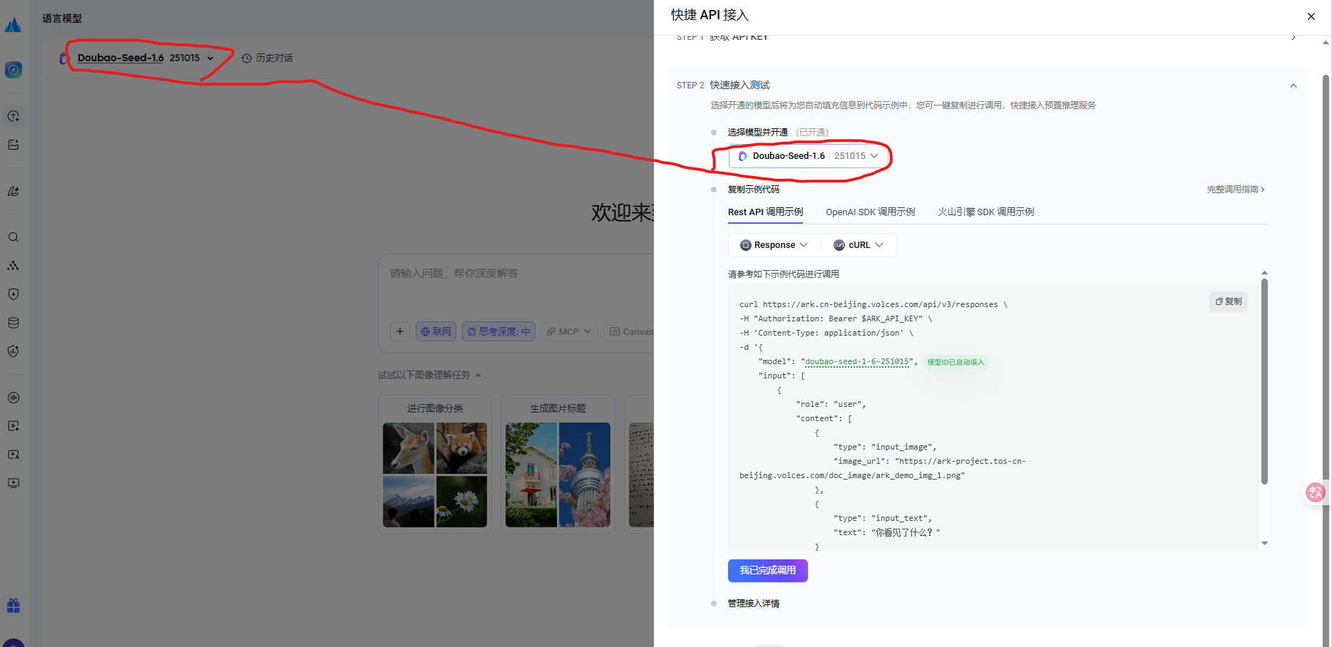Click the curl endpoint URL line in the code
Viewport: 1332px width, 647px height.
pos(873,305)
